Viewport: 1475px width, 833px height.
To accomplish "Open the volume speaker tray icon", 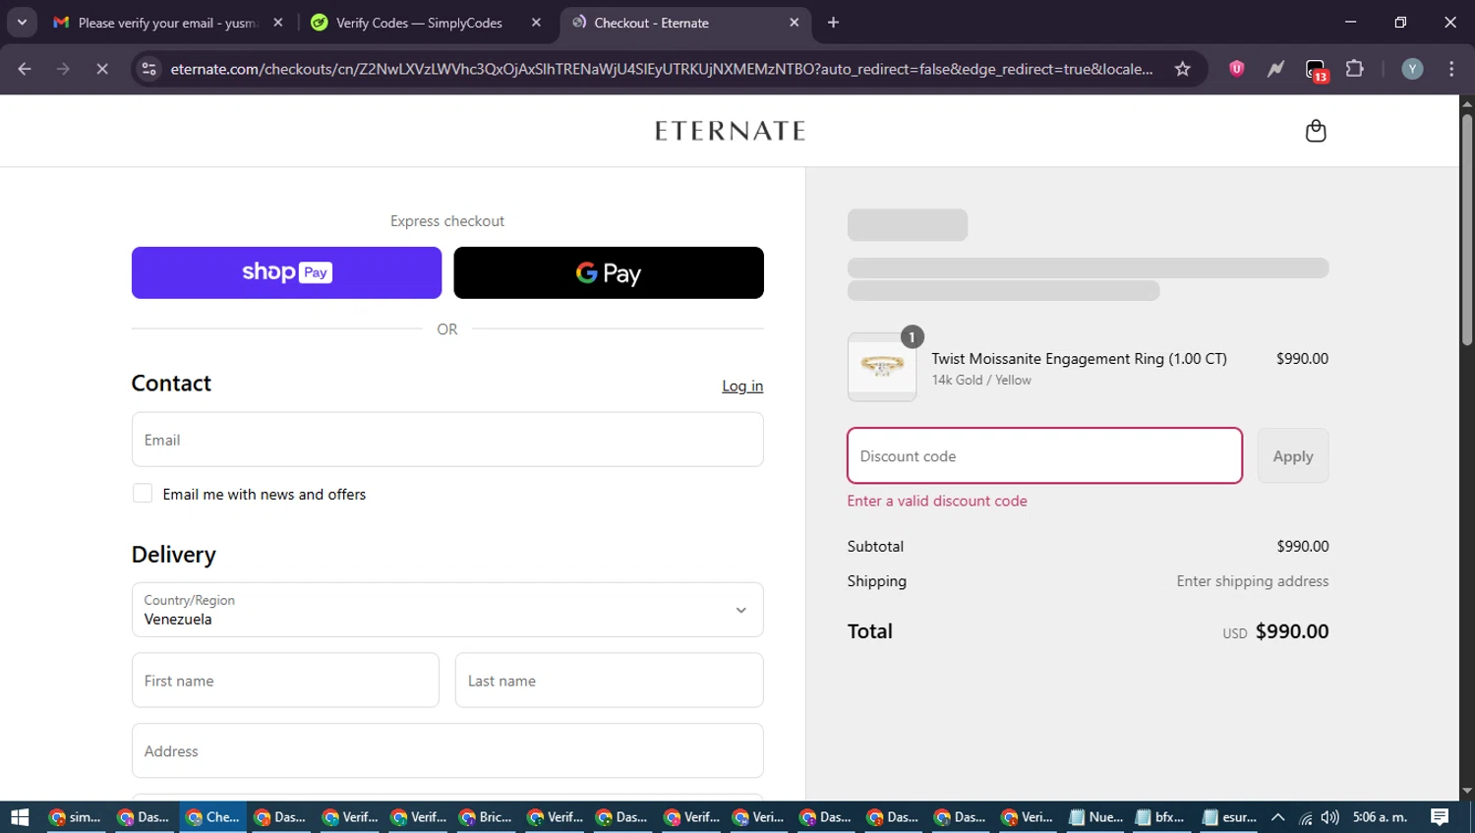I will coord(1329,817).
